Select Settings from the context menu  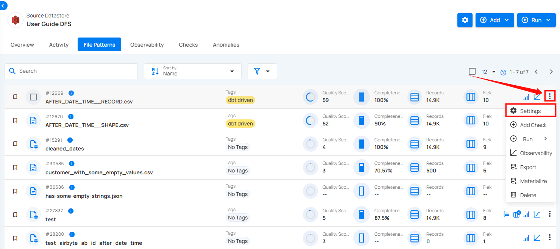click(530, 111)
